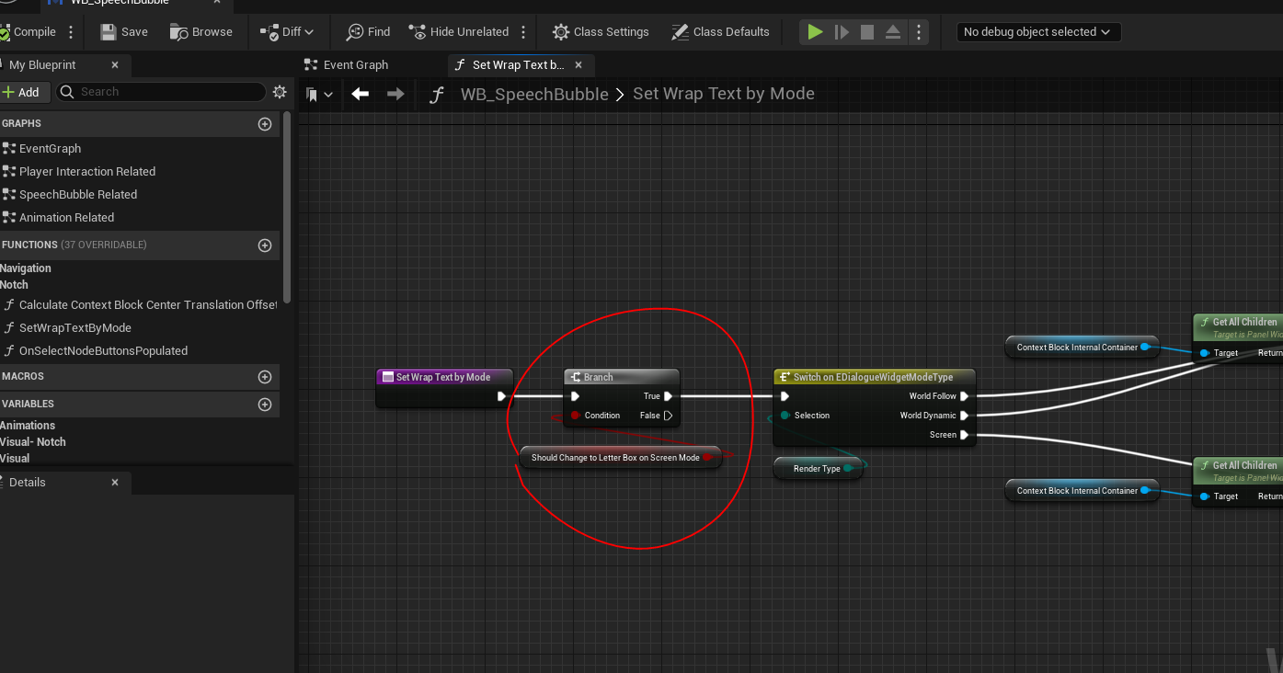
Task: Navigate forward in graph history
Action: coord(395,94)
